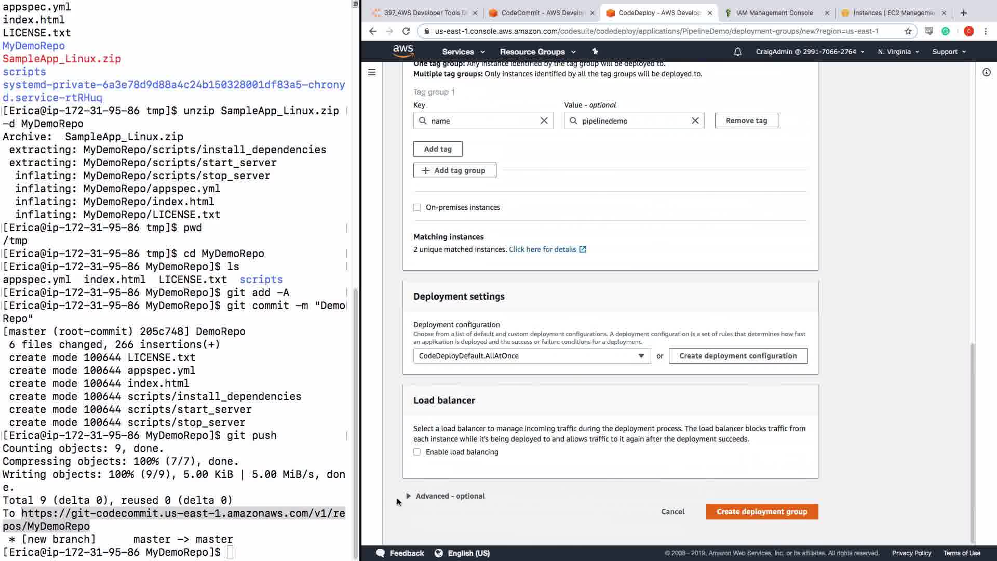The height and width of the screenshot is (561, 997).
Task: Open Click here for details link
Action: point(543,249)
